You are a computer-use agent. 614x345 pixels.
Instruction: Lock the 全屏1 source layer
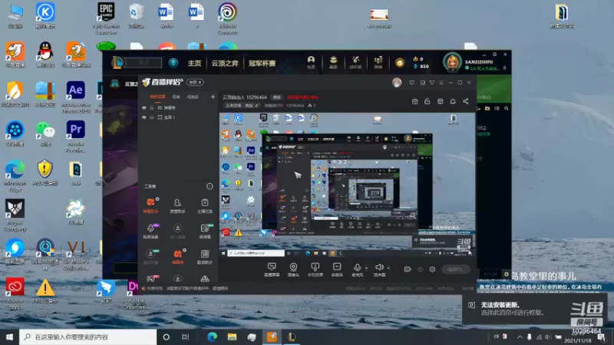(152, 117)
